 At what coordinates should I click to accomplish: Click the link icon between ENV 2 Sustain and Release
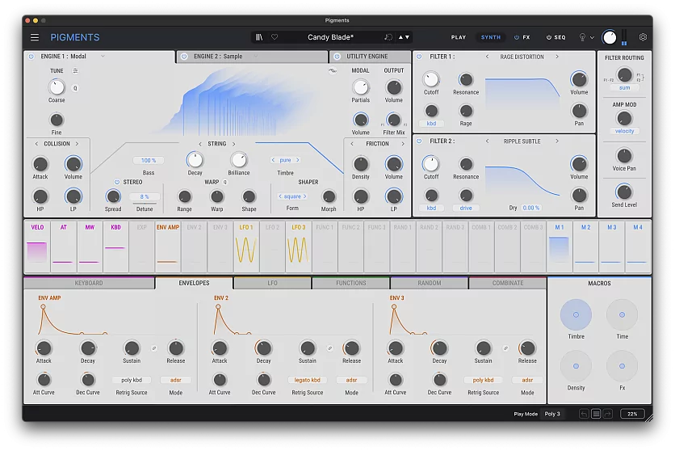coord(329,348)
